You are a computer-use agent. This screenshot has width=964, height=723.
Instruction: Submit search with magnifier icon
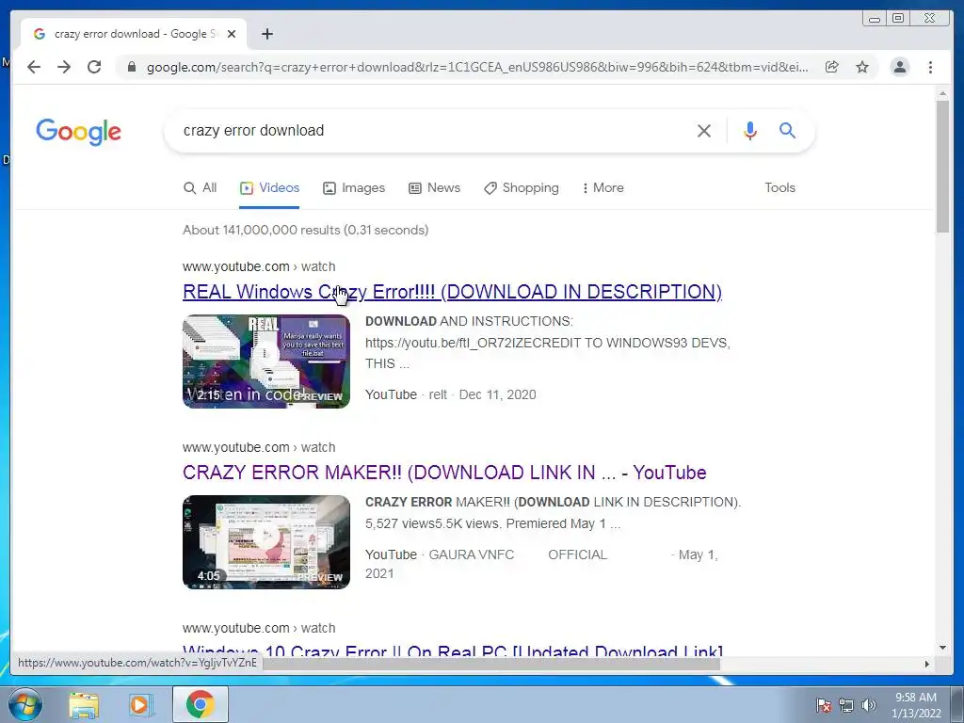[788, 130]
